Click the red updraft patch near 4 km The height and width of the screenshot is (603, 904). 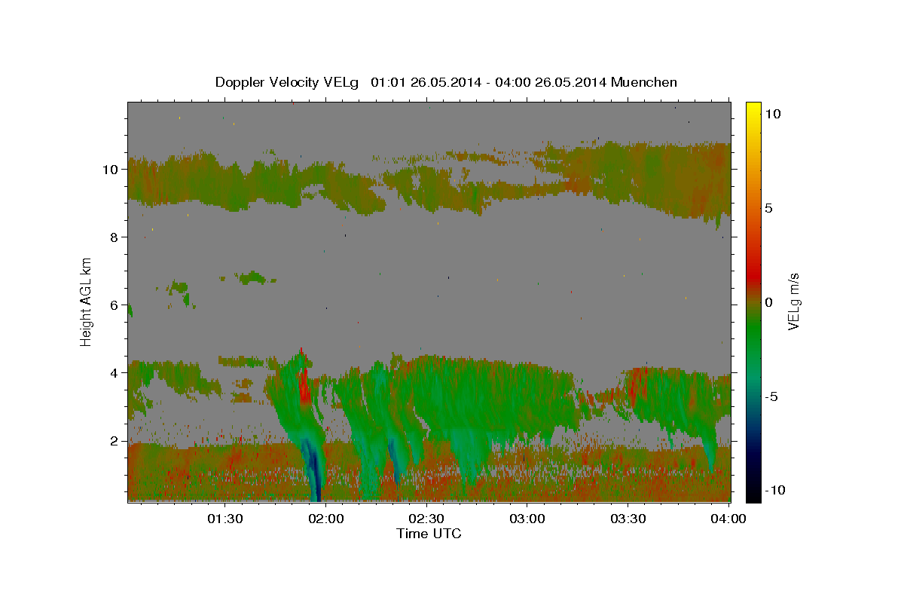tap(304, 381)
